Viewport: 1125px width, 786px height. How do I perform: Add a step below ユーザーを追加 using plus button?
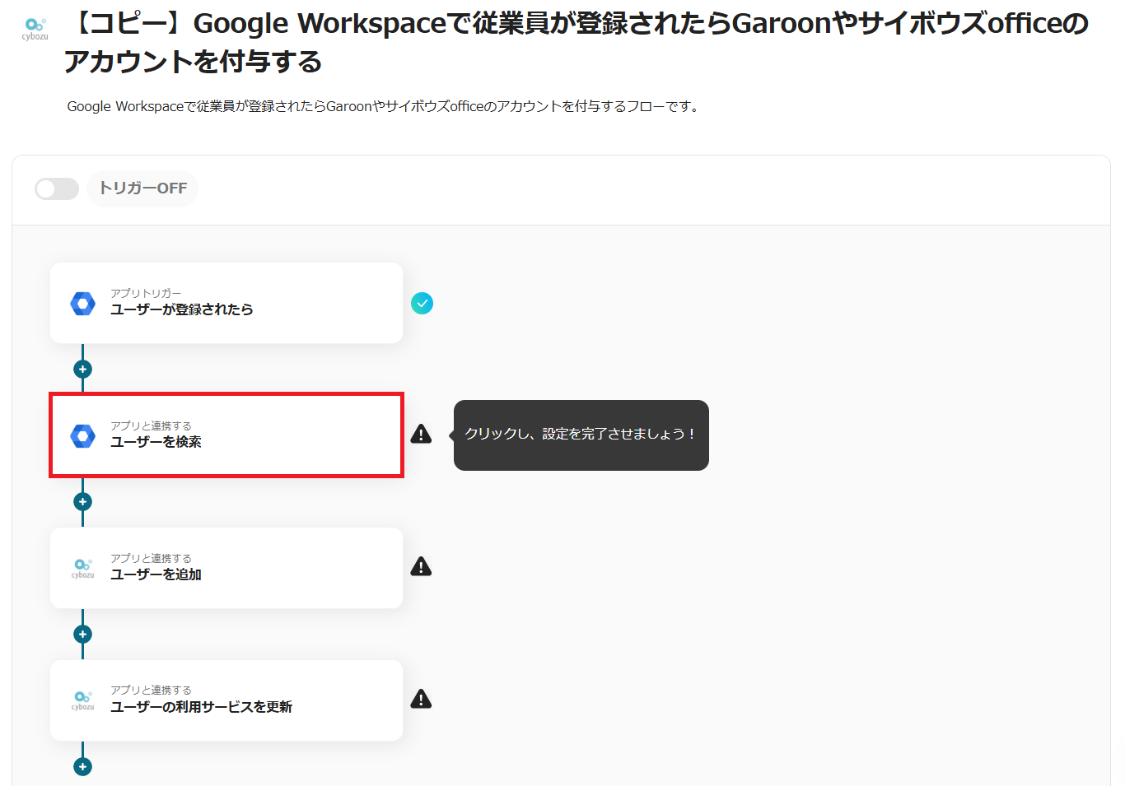82,635
